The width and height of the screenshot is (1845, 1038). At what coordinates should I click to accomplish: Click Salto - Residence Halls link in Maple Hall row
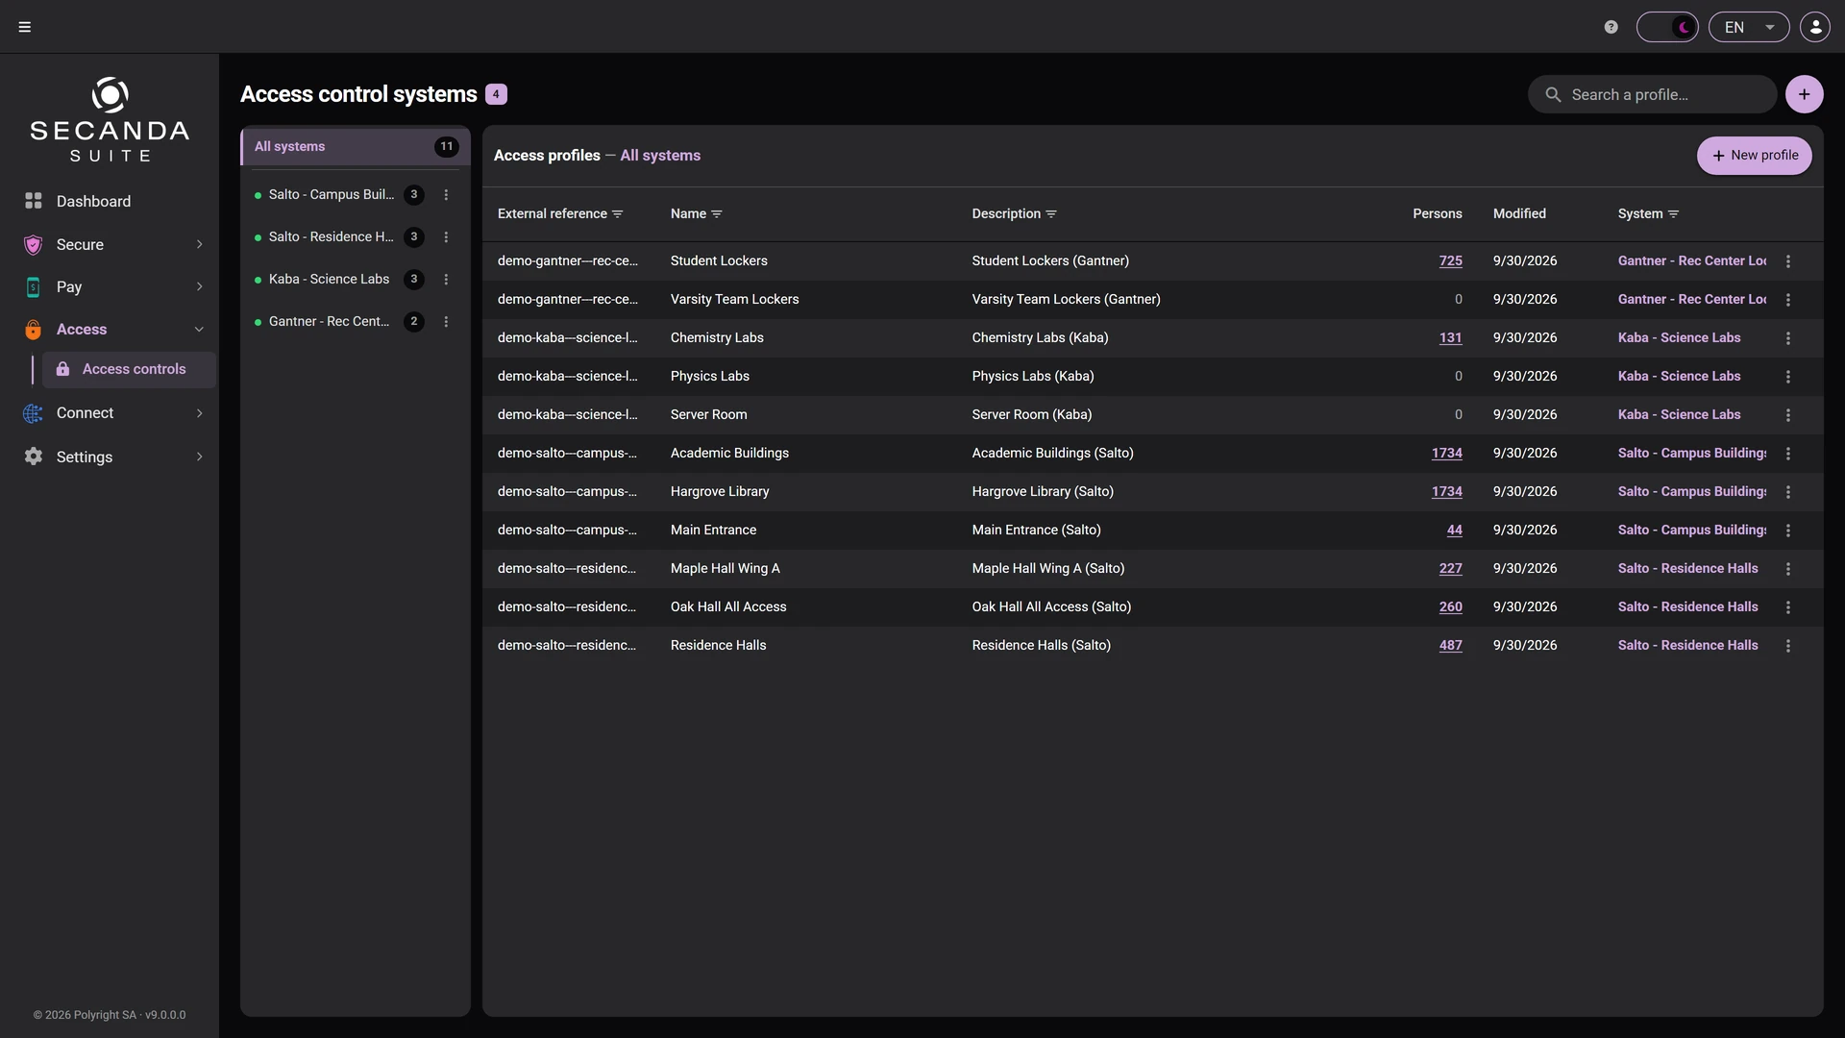point(1687,568)
